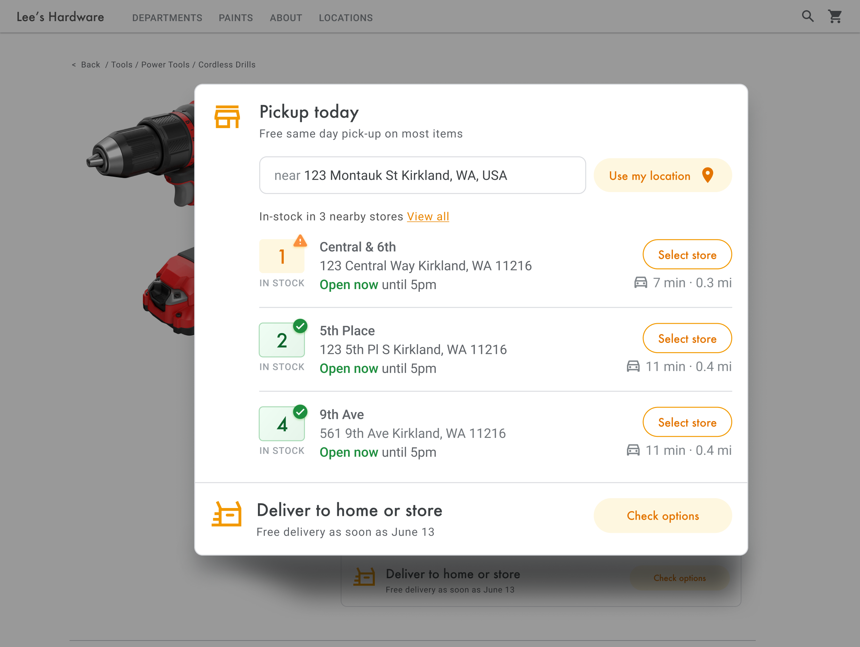Click the View all stores link
Screen dimensions: 860x647
(x=428, y=217)
